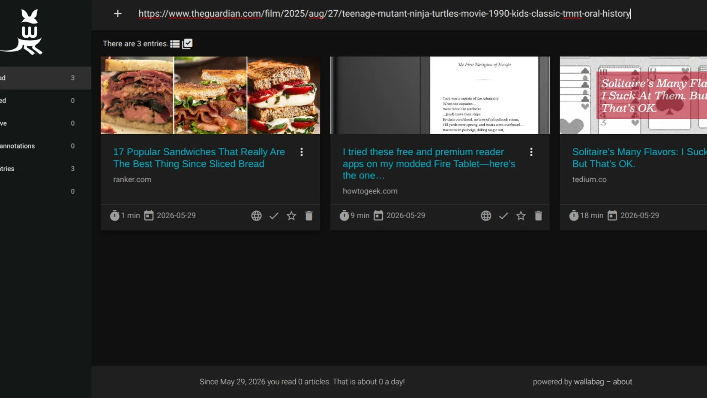707x398 pixels.
Task: Open the Fire Tablet reader apps thumbnail
Action: (x=440, y=95)
